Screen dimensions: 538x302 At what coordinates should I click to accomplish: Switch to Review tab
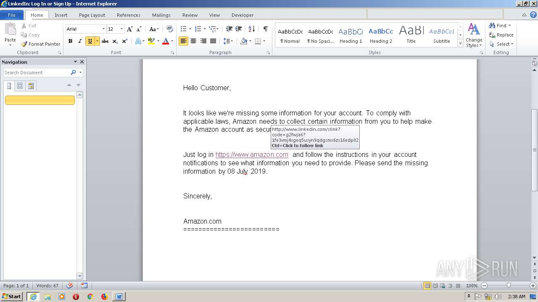tap(190, 15)
